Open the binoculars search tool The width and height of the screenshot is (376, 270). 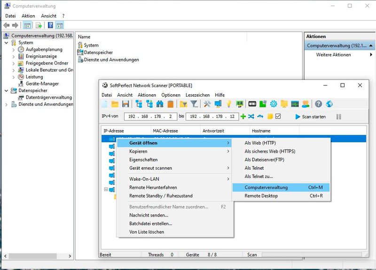click(x=160, y=104)
